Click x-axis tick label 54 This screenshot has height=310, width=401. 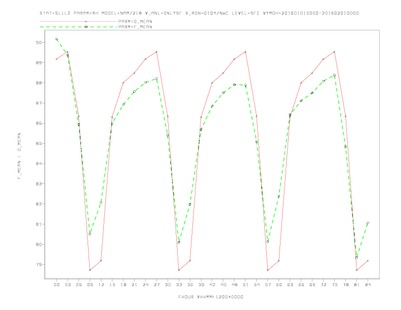click(x=257, y=285)
